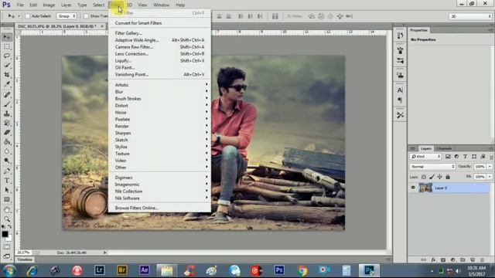The width and height of the screenshot is (495, 278).
Task: Expand the Nik Collection submenu
Action: [160, 192]
